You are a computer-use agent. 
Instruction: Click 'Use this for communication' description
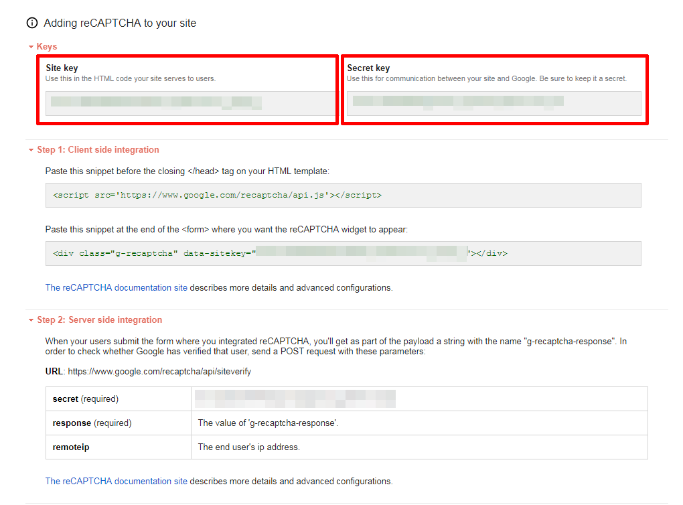click(x=487, y=78)
